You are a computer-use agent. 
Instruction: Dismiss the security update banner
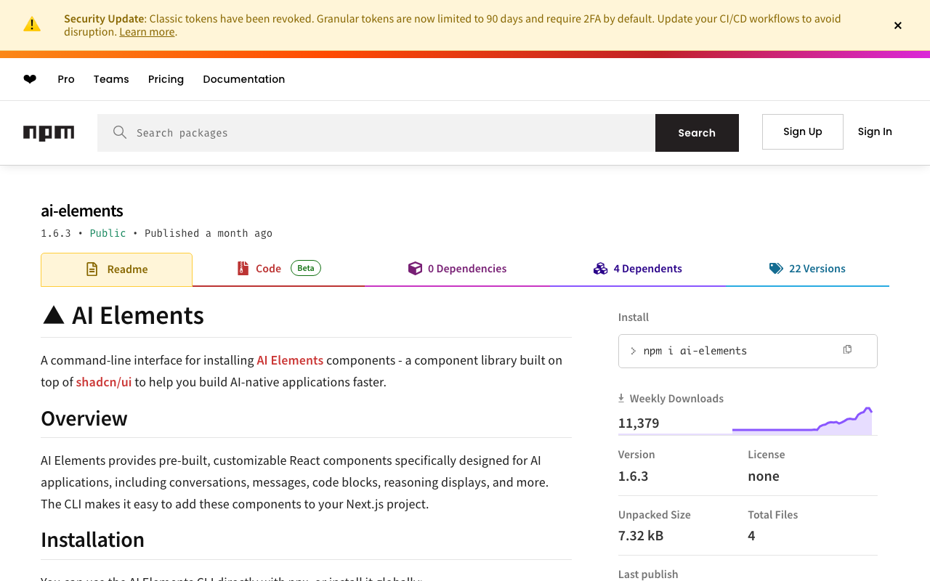click(x=897, y=25)
